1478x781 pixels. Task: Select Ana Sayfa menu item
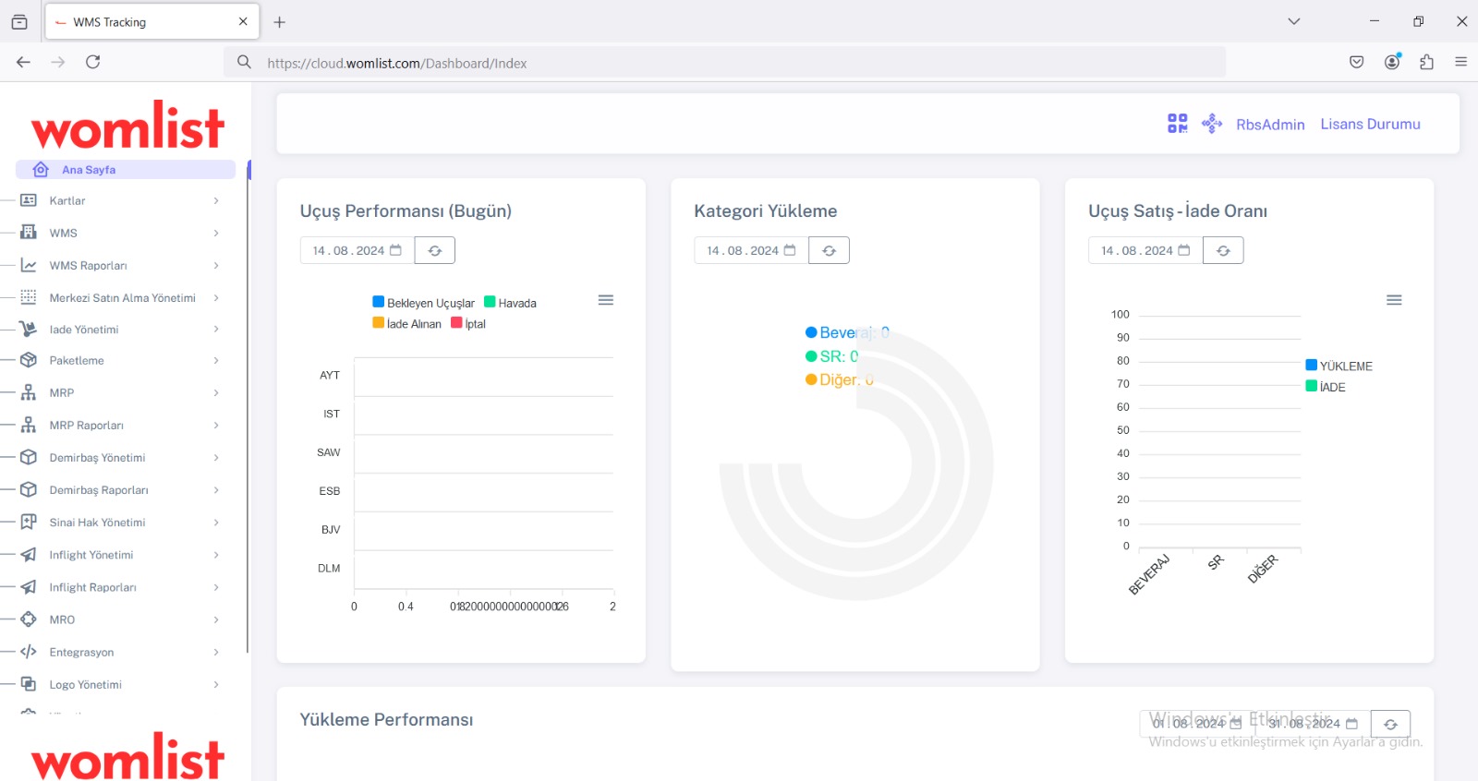point(126,170)
